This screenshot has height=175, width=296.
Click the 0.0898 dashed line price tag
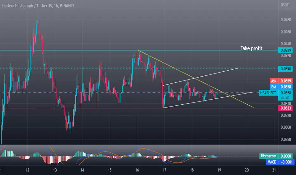pyautogui.click(x=286, y=69)
